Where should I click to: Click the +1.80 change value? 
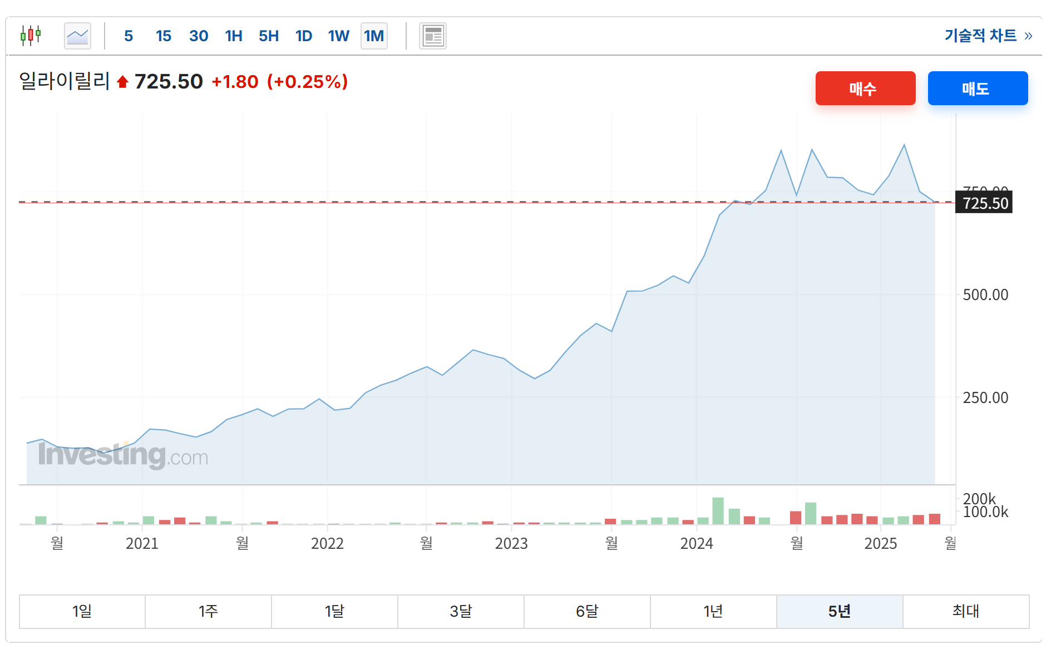[x=235, y=82]
